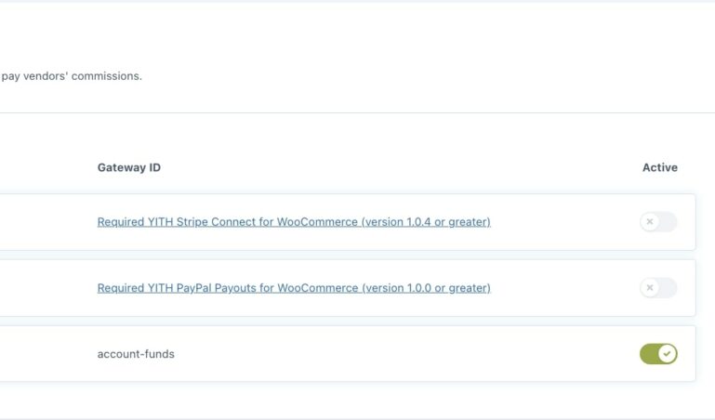Click the Active column header
The image size is (715, 420).
pos(659,168)
